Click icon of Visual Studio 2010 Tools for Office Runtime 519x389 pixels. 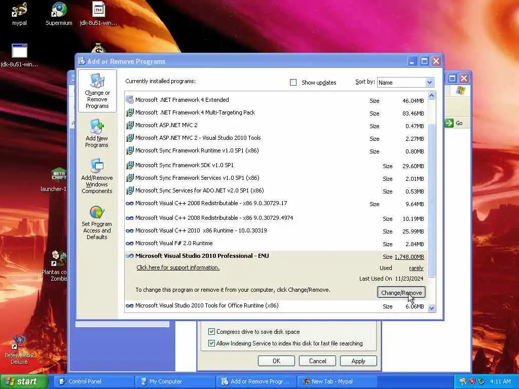click(x=130, y=305)
